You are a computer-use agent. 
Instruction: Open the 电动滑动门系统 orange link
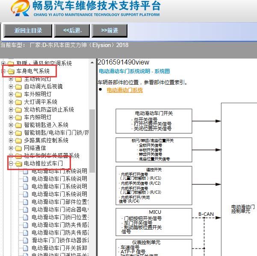[x=124, y=90]
